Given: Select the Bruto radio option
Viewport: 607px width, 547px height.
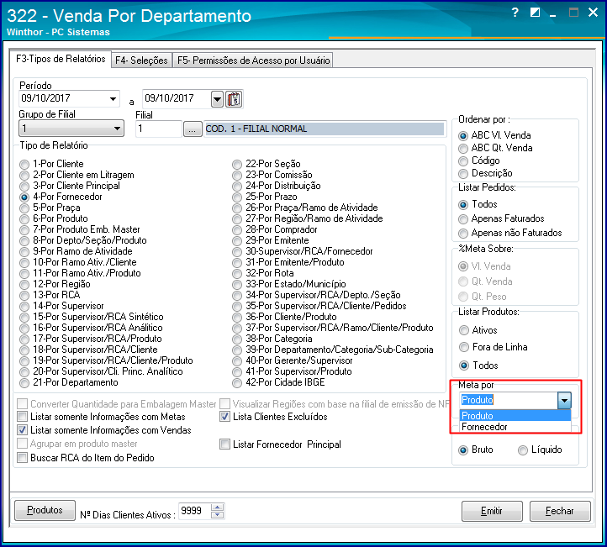Looking at the screenshot, I should point(476,450).
